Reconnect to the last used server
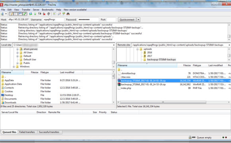The width and height of the screenshot is (231, 143). [49, 14]
